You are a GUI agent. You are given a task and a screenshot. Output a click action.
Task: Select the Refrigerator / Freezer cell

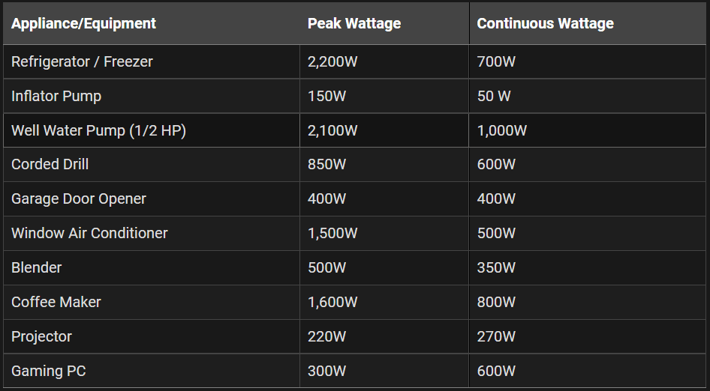(152, 61)
